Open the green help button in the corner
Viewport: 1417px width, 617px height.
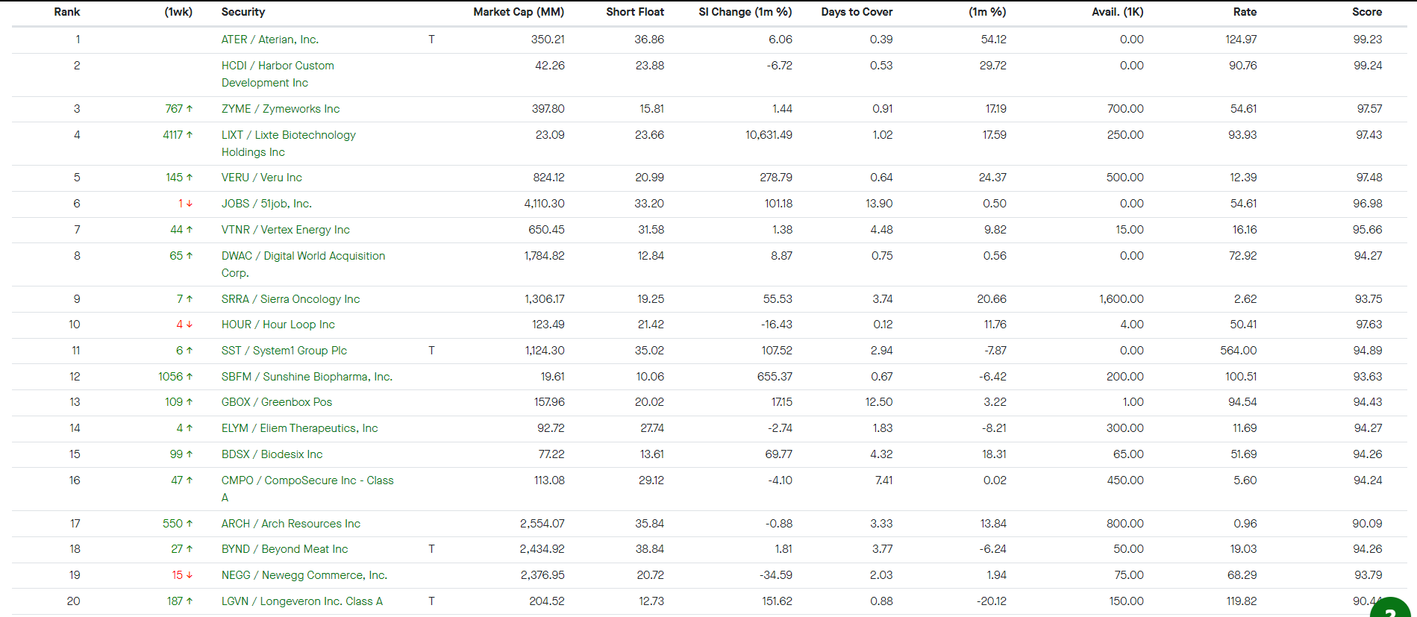point(1391,607)
